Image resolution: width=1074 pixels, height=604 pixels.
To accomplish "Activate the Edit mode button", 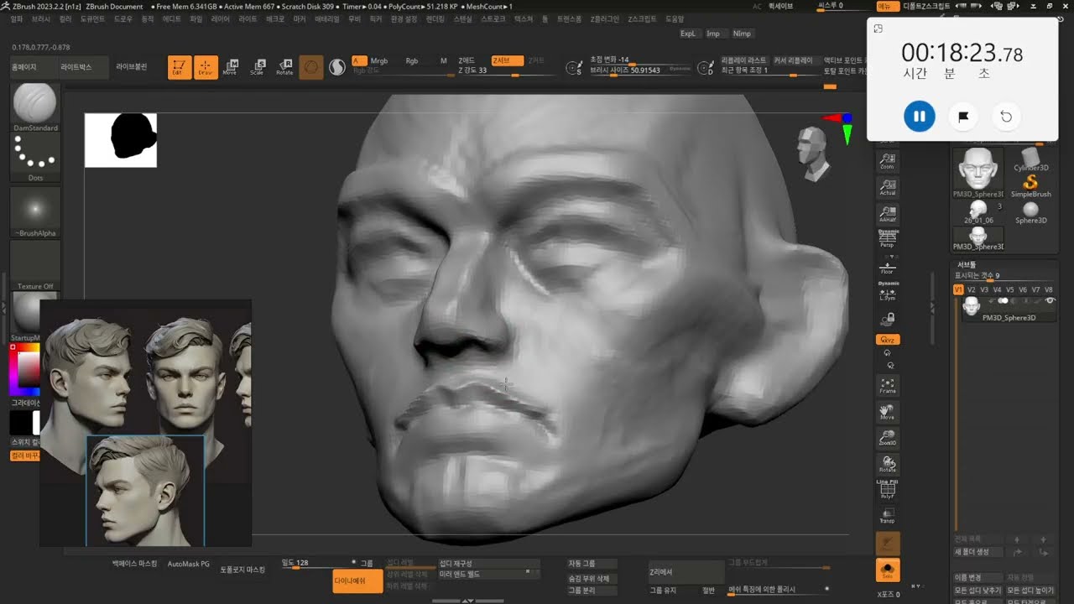I will [x=180, y=68].
